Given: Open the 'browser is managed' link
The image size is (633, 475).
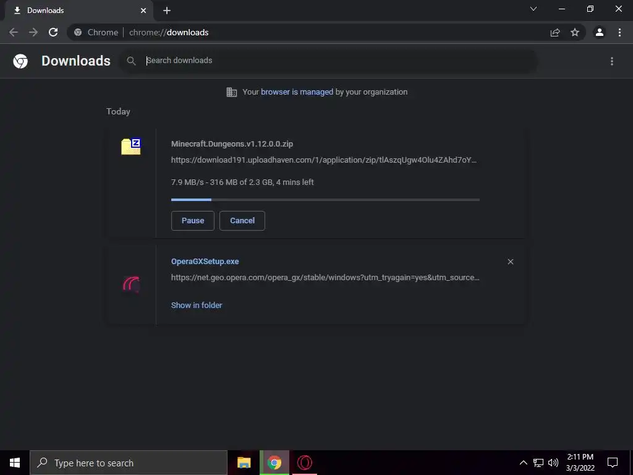Looking at the screenshot, I should click(297, 92).
